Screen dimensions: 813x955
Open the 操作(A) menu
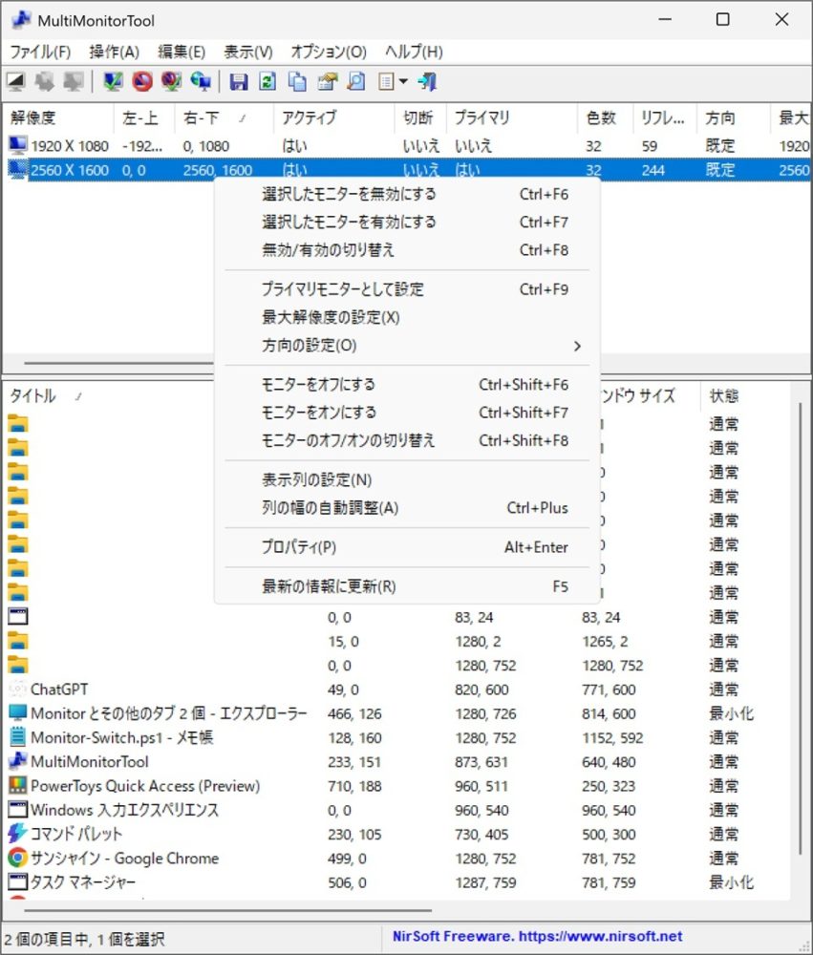114,52
